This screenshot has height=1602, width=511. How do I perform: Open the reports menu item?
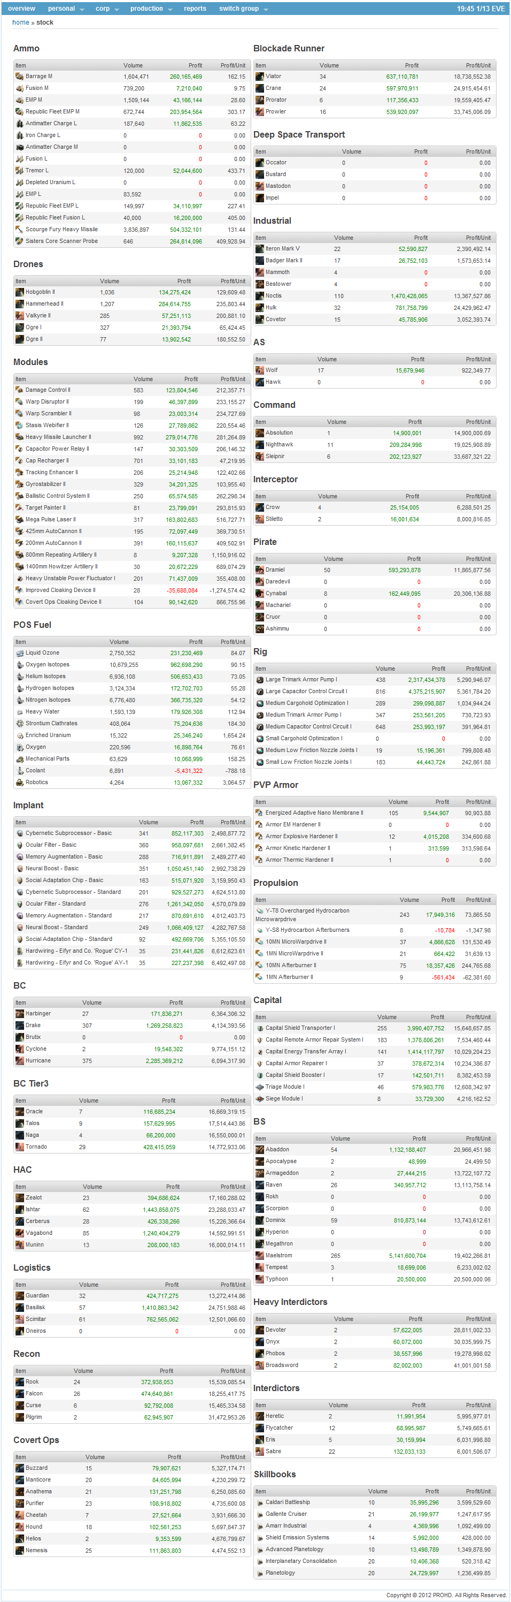[x=195, y=9]
